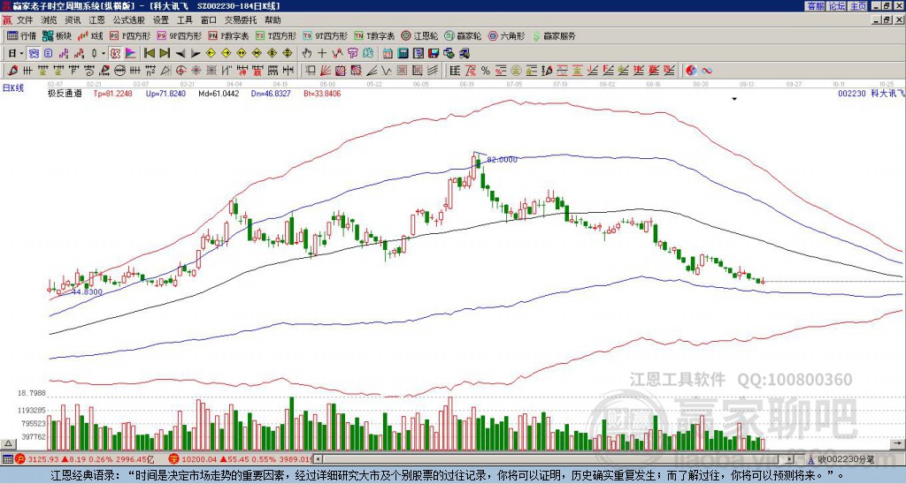This screenshot has width=906, height=484.
Task: Open the 行情 quotes view
Action: pyautogui.click(x=21, y=35)
